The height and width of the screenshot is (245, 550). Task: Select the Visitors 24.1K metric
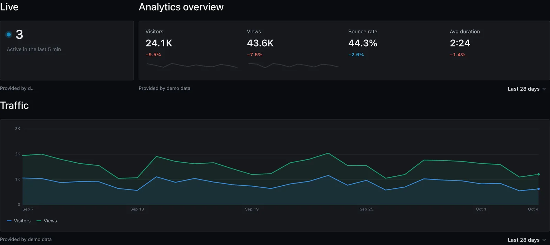point(159,43)
